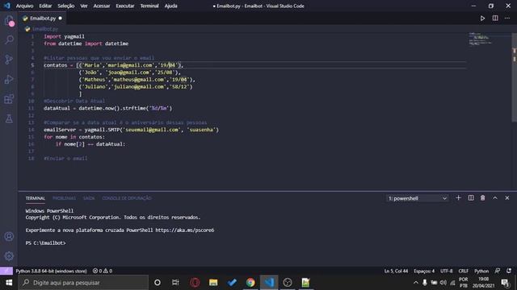This screenshot has width=517, height=290.
Task: Change indentation via Espaços: 4
Action: pos(424,271)
